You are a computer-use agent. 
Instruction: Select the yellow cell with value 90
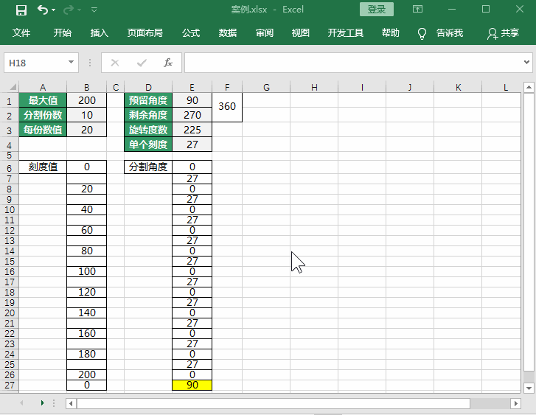pos(192,385)
